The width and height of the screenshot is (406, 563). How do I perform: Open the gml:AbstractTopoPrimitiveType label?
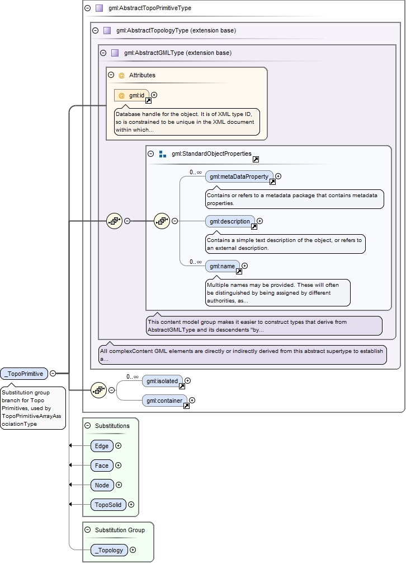pyautogui.click(x=150, y=8)
